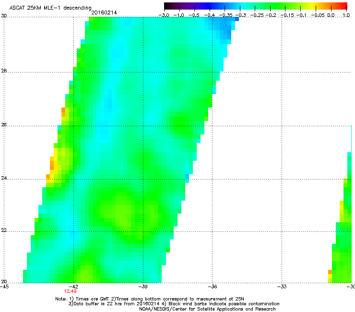Click the color bar label -1.0
Image resolution: width=355 pixels, height=312 pixels.
[179, 15]
